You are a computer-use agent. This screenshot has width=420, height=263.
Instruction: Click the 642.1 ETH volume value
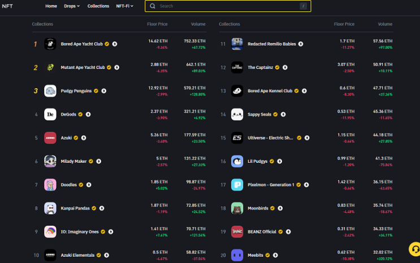(196, 64)
